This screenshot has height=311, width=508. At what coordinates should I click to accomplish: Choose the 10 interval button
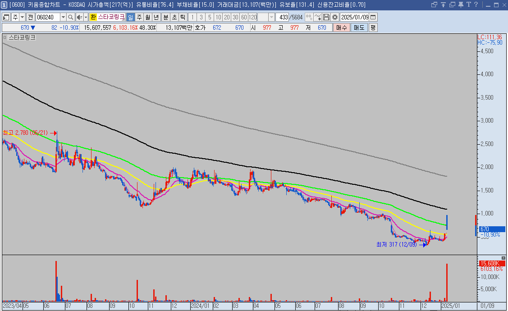tap(218, 17)
